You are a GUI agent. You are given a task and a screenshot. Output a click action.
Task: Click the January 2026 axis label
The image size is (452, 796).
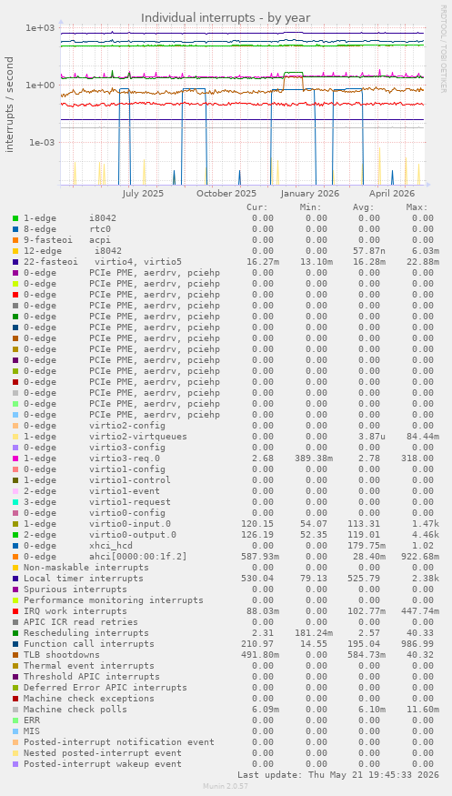(309, 194)
